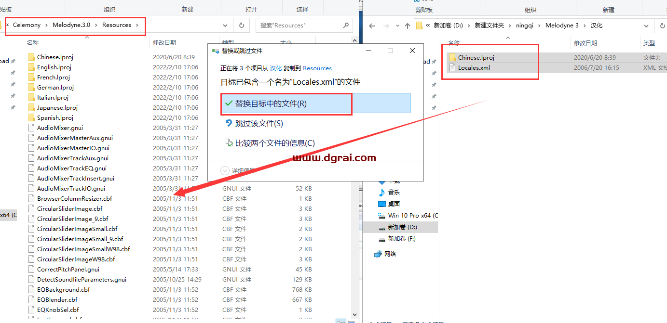Click the search magnifier icon in Resources window
Viewport: 667px width, 323px height.
coord(346,25)
